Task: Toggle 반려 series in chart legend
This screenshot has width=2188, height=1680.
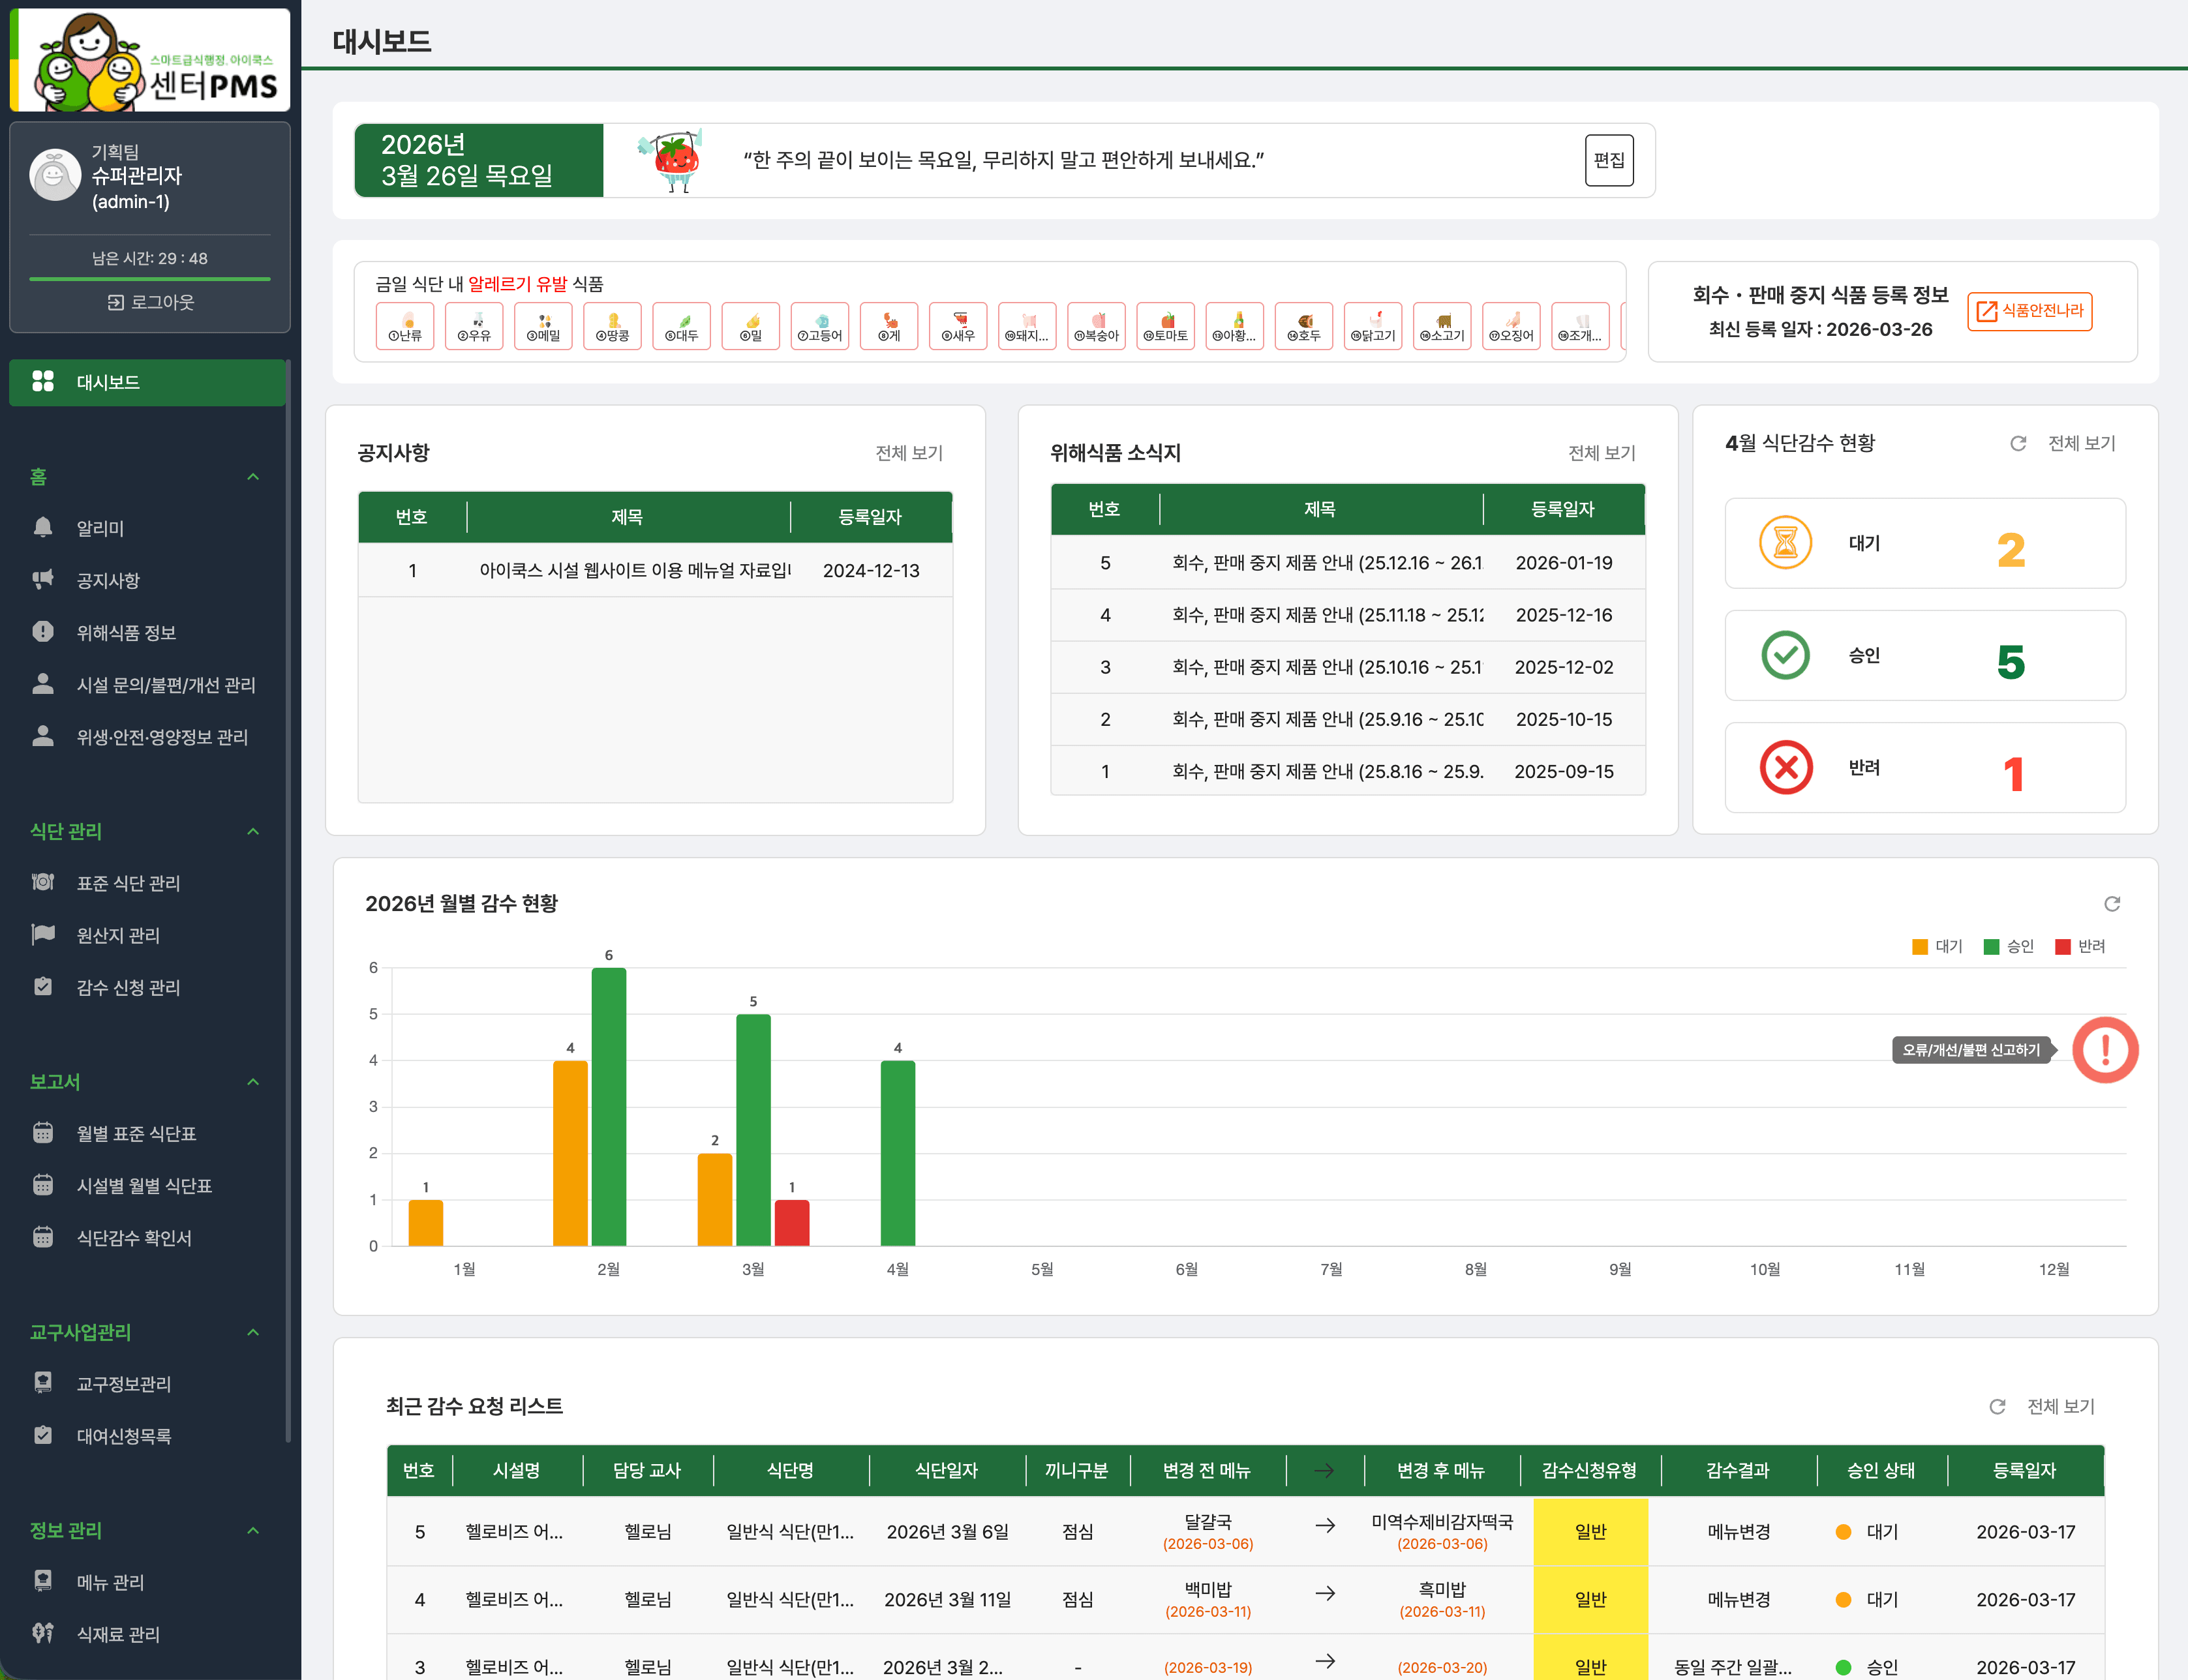Action: (2081, 946)
